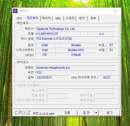Click the 날짜 label
The image size is (130, 126).
click(x=31, y=77)
